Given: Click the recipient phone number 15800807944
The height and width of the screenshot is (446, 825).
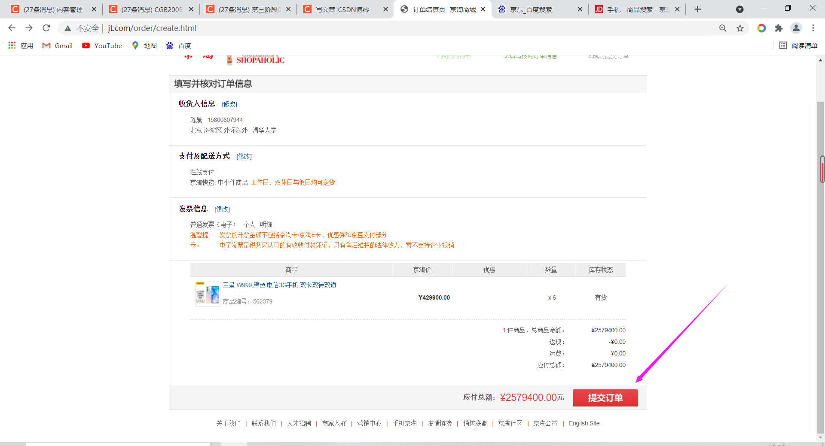Looking at the screenshot, I should point(225,120).
